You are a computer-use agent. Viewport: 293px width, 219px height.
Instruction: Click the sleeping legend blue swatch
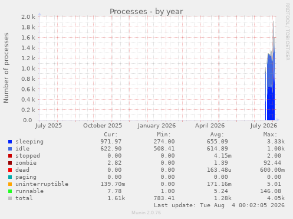point(10,142)
